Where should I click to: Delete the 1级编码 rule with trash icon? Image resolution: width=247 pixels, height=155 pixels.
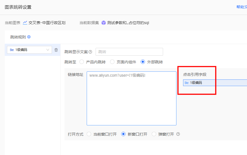pyautogui.click(x=56, y=50)
